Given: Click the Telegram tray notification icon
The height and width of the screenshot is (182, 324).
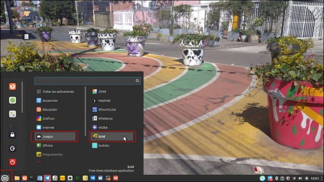Looking at the screenshot, I should point(270,178).
